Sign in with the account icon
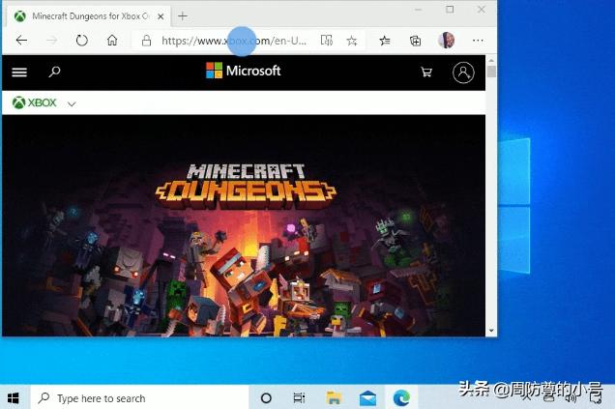Image resolution: width=615 pixels, height=409 pixels. pyautogui.click(x=463, y=73)
